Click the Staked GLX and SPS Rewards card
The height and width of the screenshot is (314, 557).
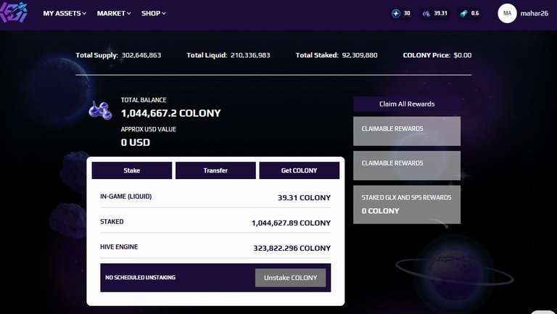(407, 204)
